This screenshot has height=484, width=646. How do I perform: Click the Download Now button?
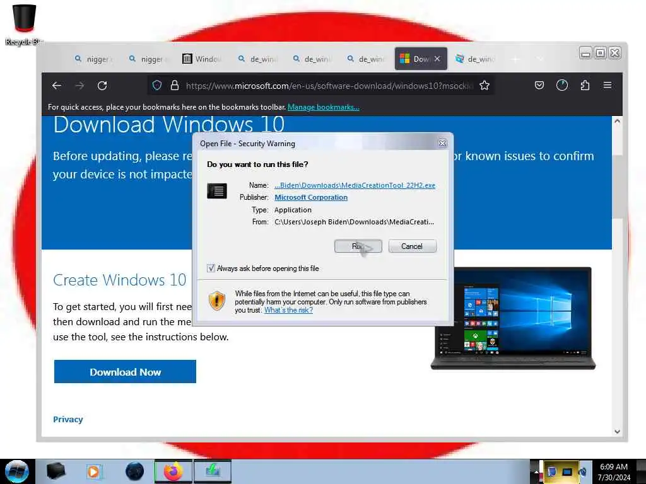coord(125,372)
